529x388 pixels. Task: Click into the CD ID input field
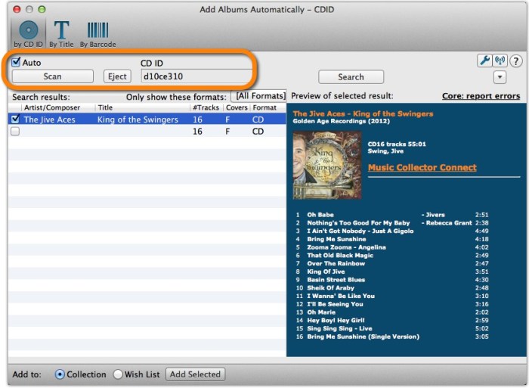point(196,76)
